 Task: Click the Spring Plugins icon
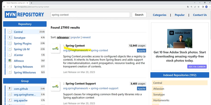(10, 43)
